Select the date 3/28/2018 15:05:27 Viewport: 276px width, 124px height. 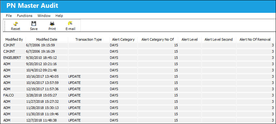pyautogui.click(x=41, y=96)
